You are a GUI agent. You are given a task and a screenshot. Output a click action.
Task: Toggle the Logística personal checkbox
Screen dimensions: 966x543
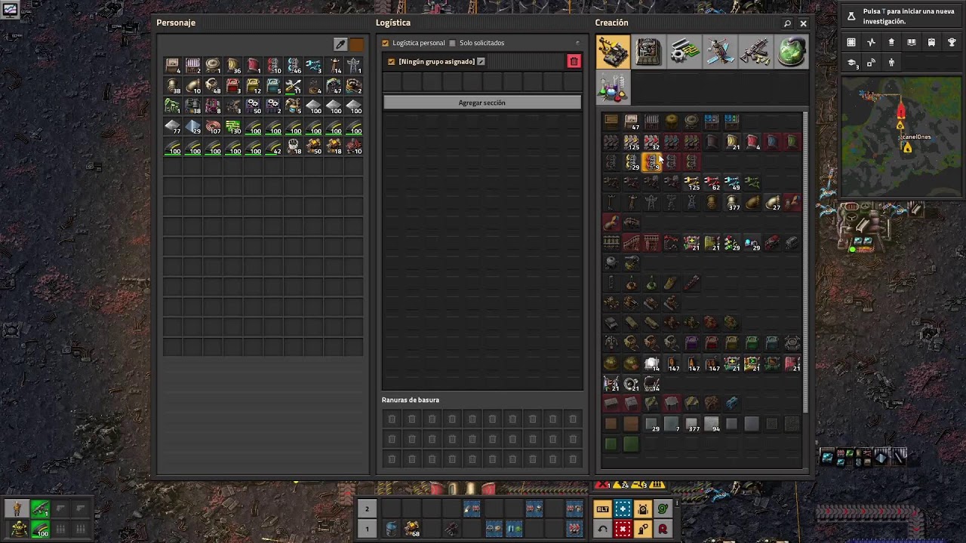click(x=386, y=43)
